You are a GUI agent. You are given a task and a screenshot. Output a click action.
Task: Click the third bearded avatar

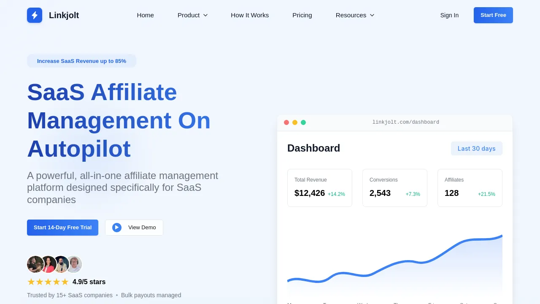[61, 264]
